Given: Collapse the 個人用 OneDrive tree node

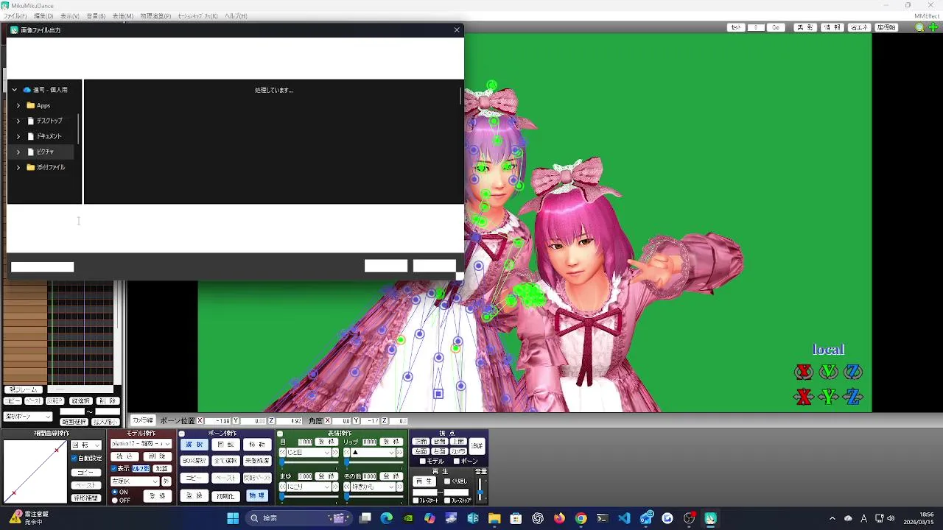Looking at the screenshot, I should (x=14, y=90).
